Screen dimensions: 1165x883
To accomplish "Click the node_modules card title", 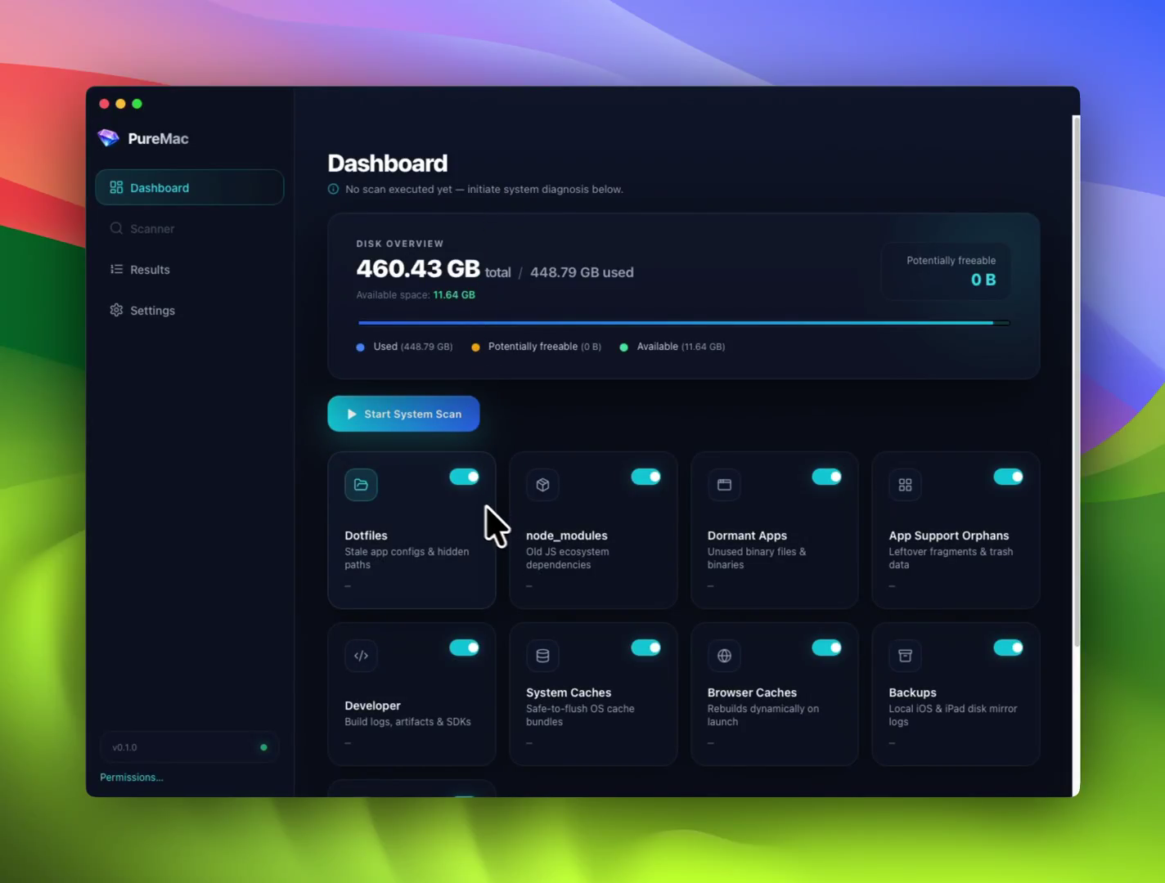I will pos(567,536).
